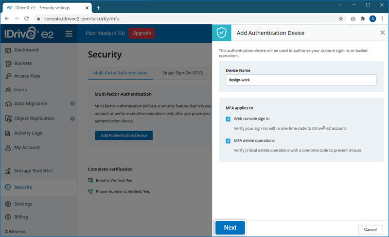The height and width of the screenshot is (237, 389).
Task: Open Storage Statistics chart icon
Action: 8,171
